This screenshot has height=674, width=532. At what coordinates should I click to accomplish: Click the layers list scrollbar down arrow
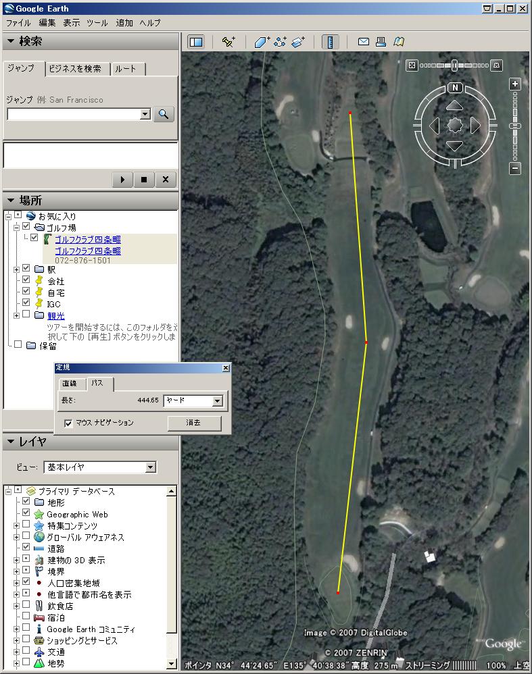[171, 664]
